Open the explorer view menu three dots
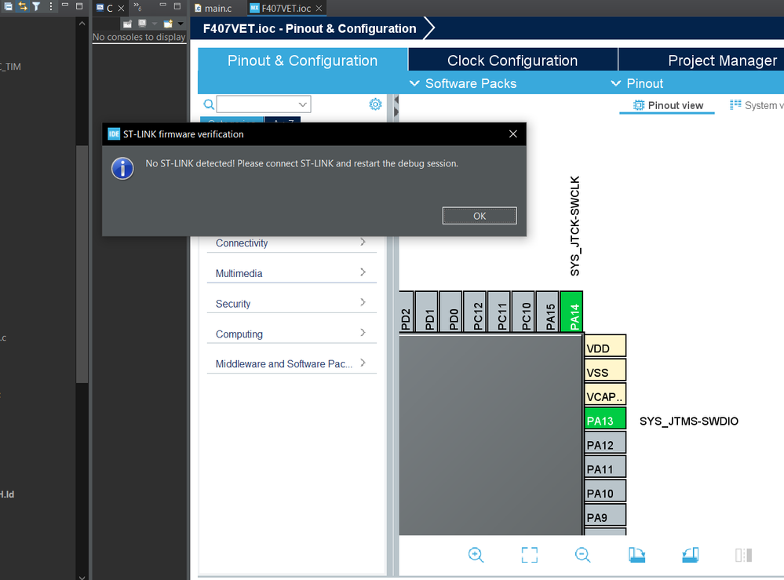 pyautogui.click(x=50, y=6)
